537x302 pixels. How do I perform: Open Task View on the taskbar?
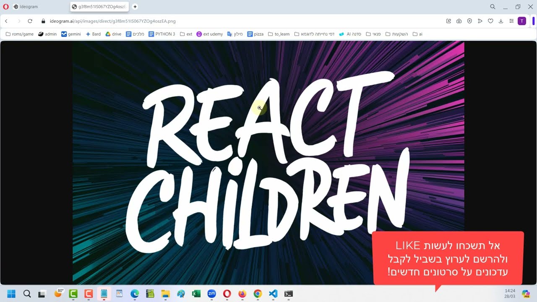coord(42,294)
